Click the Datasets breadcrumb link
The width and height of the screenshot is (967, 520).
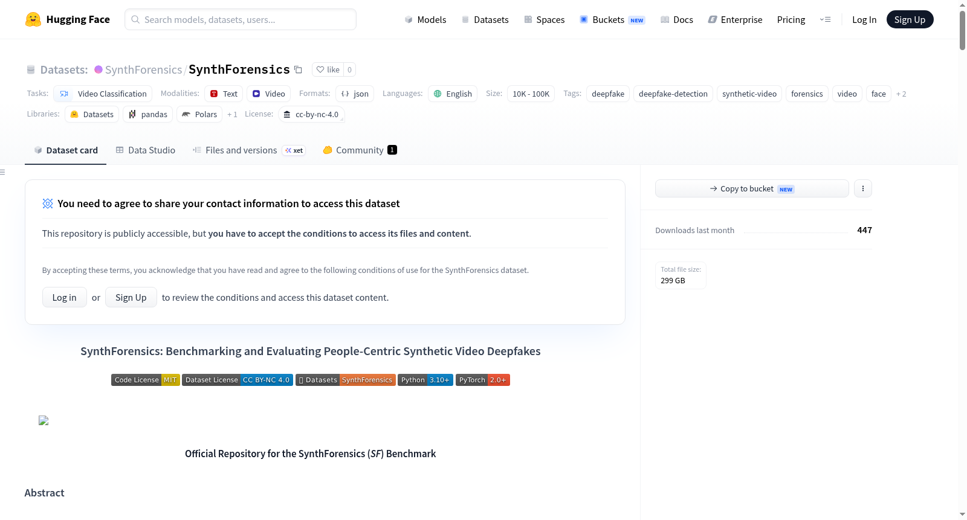pyautogui.click(x=64, y=69)
